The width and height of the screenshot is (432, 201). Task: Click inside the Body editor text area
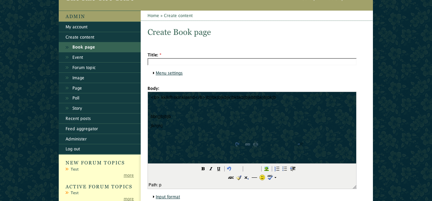click(252, 128)
